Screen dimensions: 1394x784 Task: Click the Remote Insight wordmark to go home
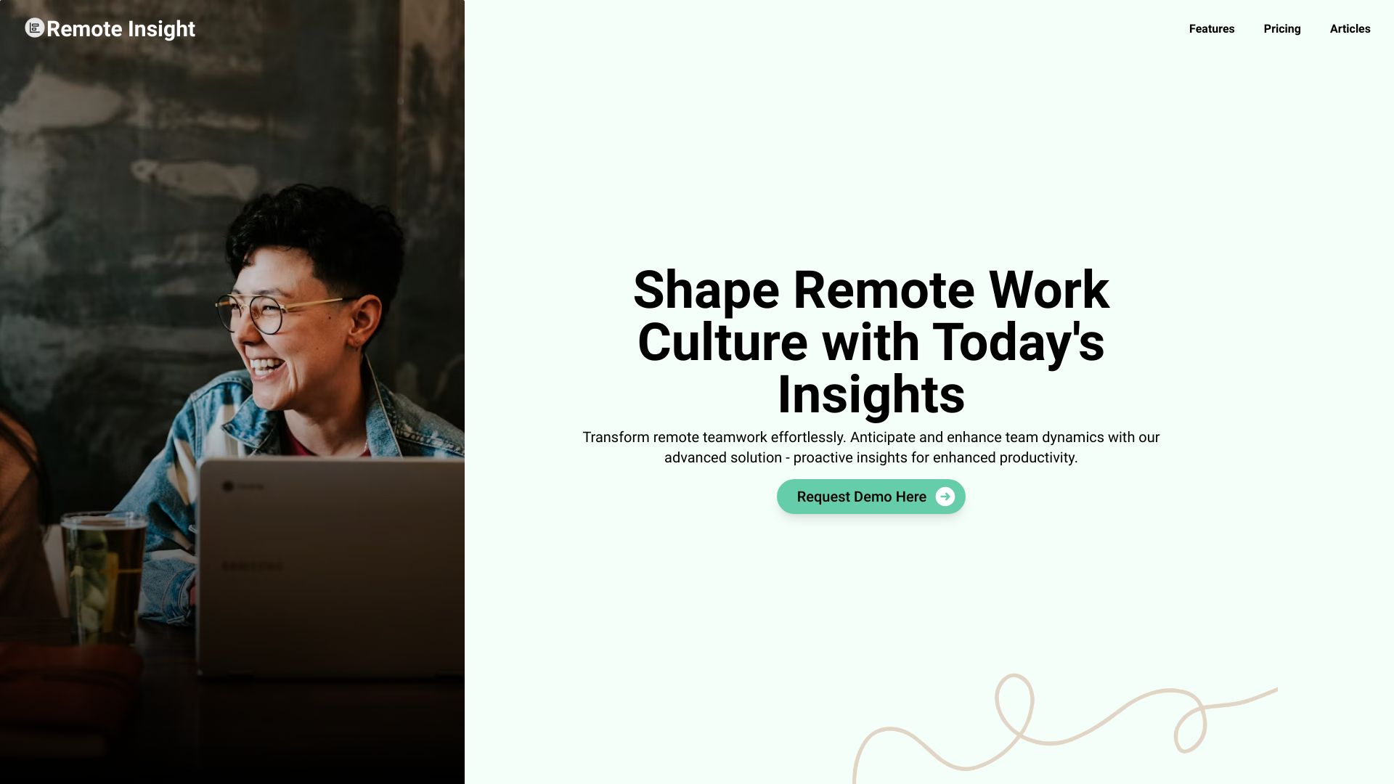click(x=121, y=29)
